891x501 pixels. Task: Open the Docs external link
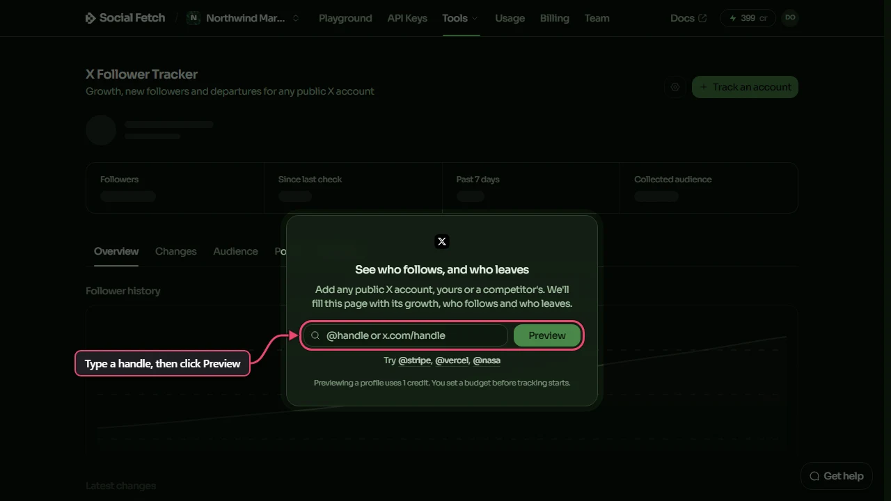[x=688, y=18]
